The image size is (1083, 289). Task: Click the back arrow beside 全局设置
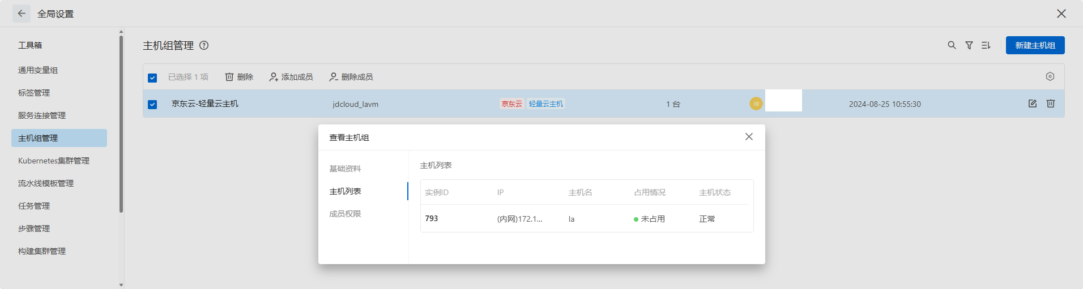22,14
